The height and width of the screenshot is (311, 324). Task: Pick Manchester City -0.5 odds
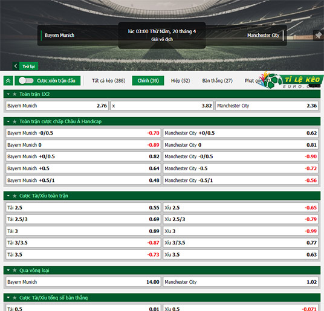coord(241,168)
